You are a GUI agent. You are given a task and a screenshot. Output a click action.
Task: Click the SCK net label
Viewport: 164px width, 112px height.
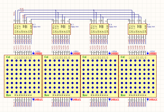(22, 9)
